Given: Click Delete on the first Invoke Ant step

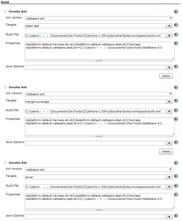Looking at the screenshot, I should tap(166, 76).
